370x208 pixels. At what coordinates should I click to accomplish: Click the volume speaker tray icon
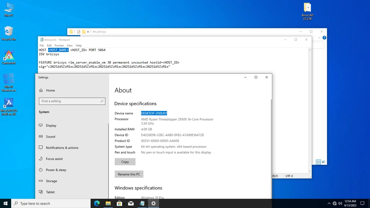click(x=340, y=203)
